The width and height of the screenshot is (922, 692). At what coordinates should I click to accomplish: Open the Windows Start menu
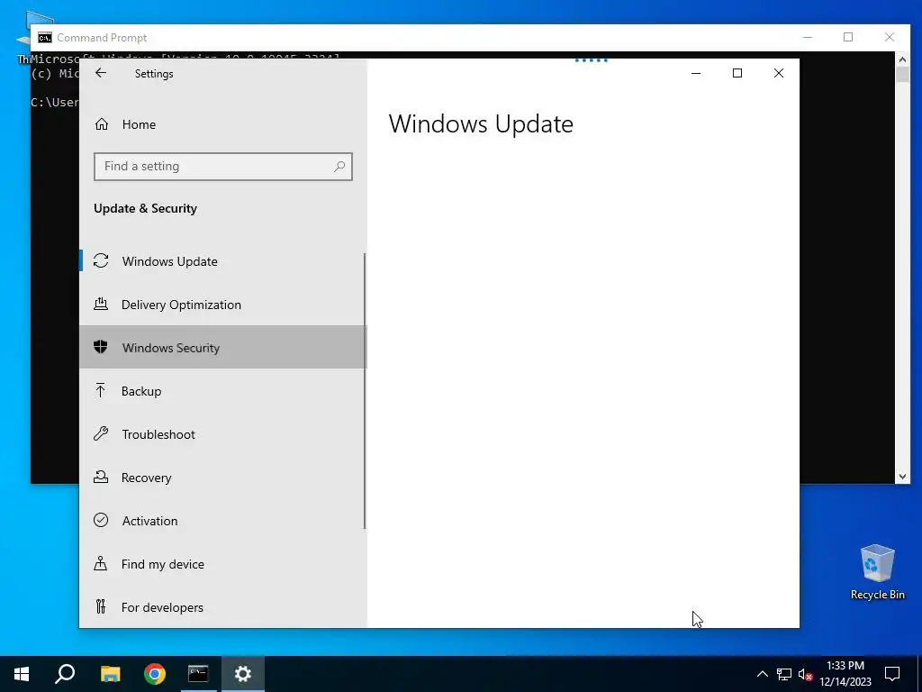tap(22, 674)
